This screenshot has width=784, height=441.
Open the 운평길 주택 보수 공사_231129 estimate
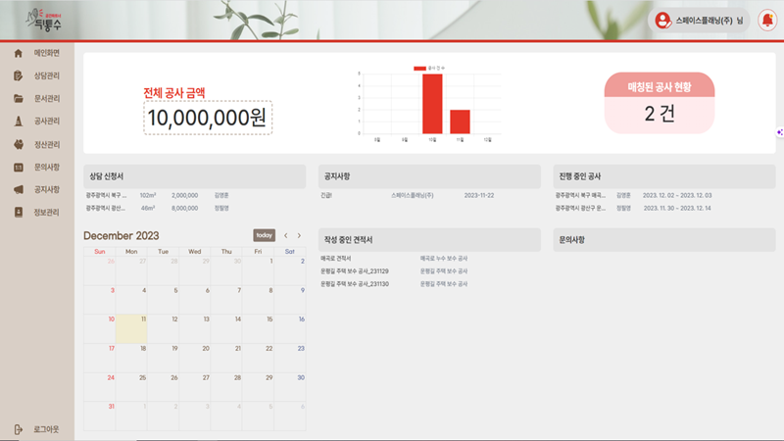[x=355, y=271]
